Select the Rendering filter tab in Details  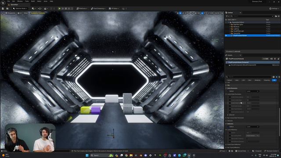click(x=258, y=80)
